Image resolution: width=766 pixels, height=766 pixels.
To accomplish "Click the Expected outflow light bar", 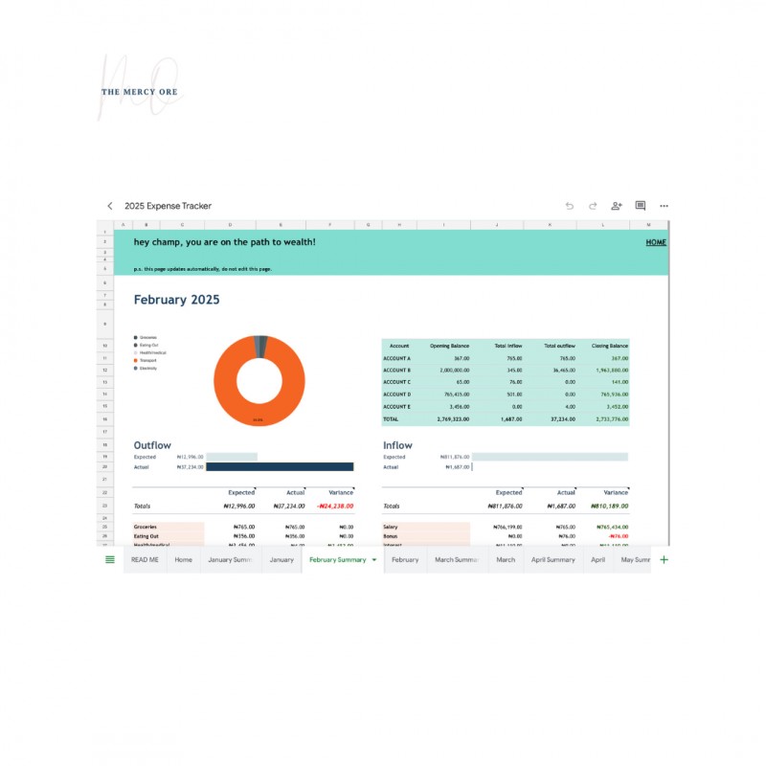I will click(232, 457).
